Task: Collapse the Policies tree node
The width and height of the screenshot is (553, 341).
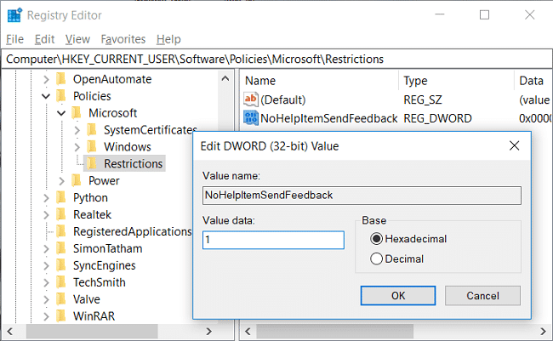Action: [x=46, y=96]
